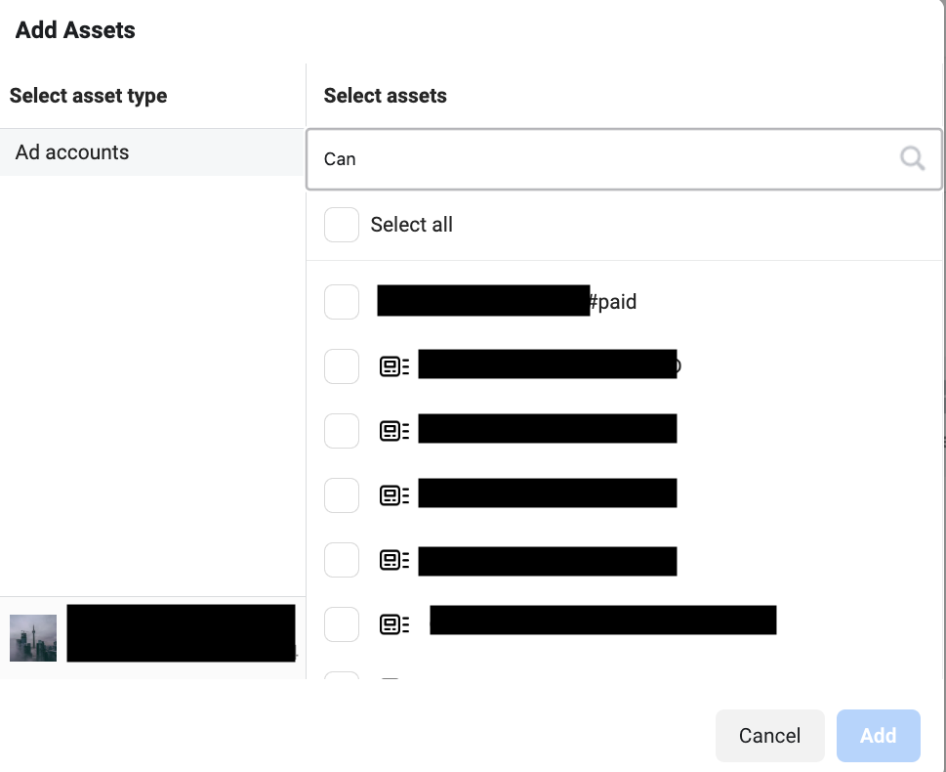Click the first redacted row's ad account icon
Image resolution: width=946 pixels, height=772 pixels.
[394, 366]
